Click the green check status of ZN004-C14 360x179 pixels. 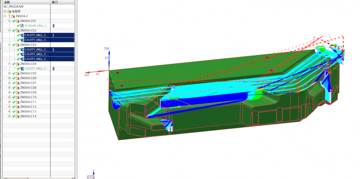pyautogui.click(x=14, y=116)
